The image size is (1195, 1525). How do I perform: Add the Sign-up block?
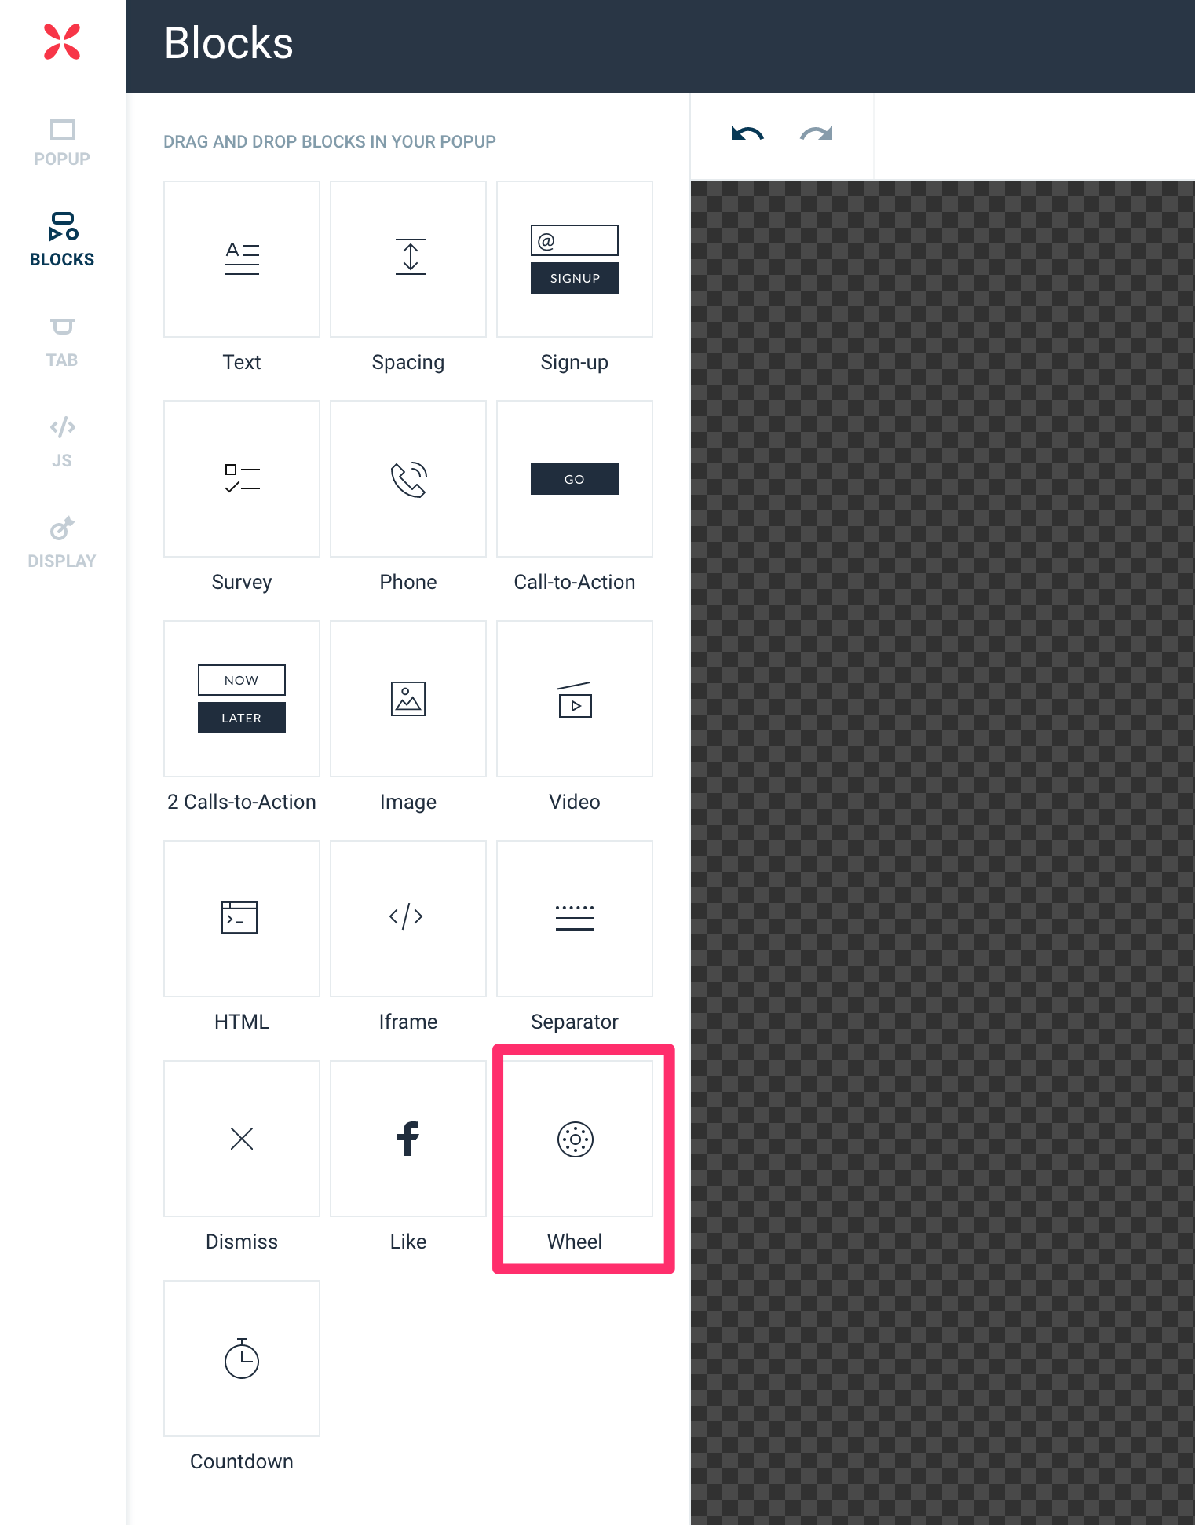pos(575,259)
